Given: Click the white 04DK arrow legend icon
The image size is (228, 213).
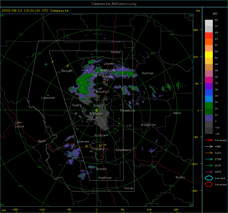Looking at the screenshot, I should [209, 146].
